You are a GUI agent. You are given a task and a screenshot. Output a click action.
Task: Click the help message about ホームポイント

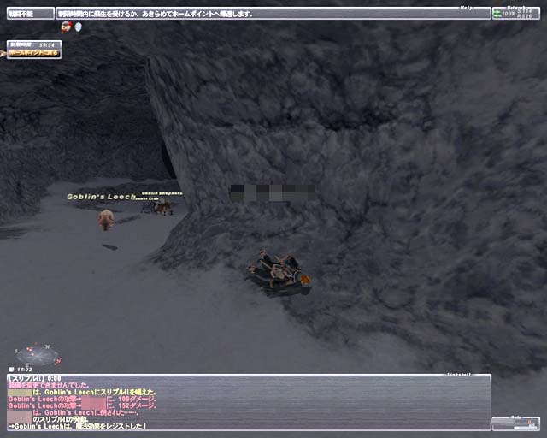click(156, 14)
